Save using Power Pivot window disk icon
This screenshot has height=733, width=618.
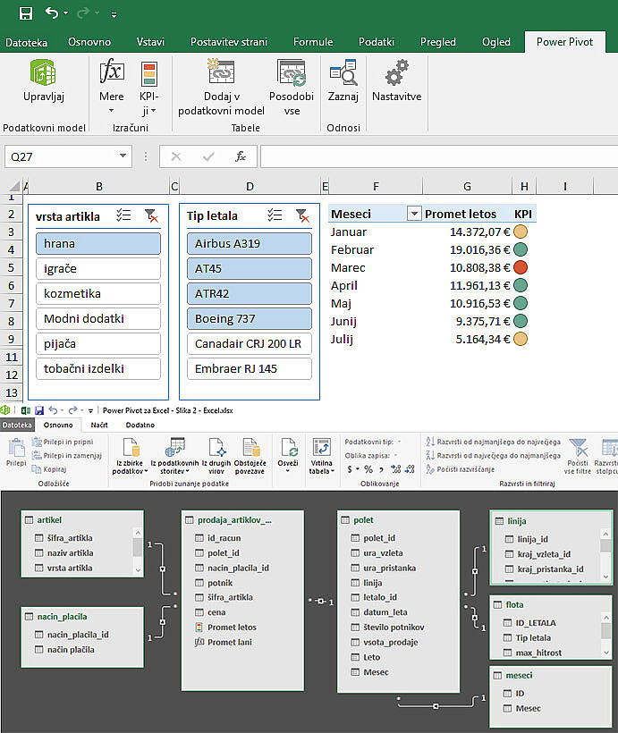pyautogui.click(x=39, y=410)
